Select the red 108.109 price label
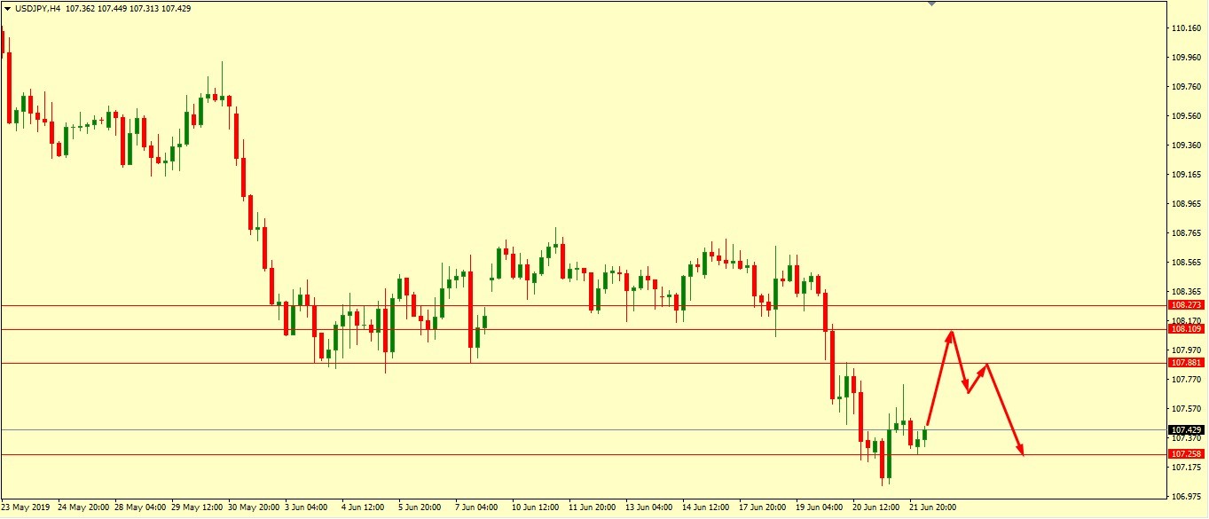The height and width of the screenshot is (519, 1209). pos(1186,328)
